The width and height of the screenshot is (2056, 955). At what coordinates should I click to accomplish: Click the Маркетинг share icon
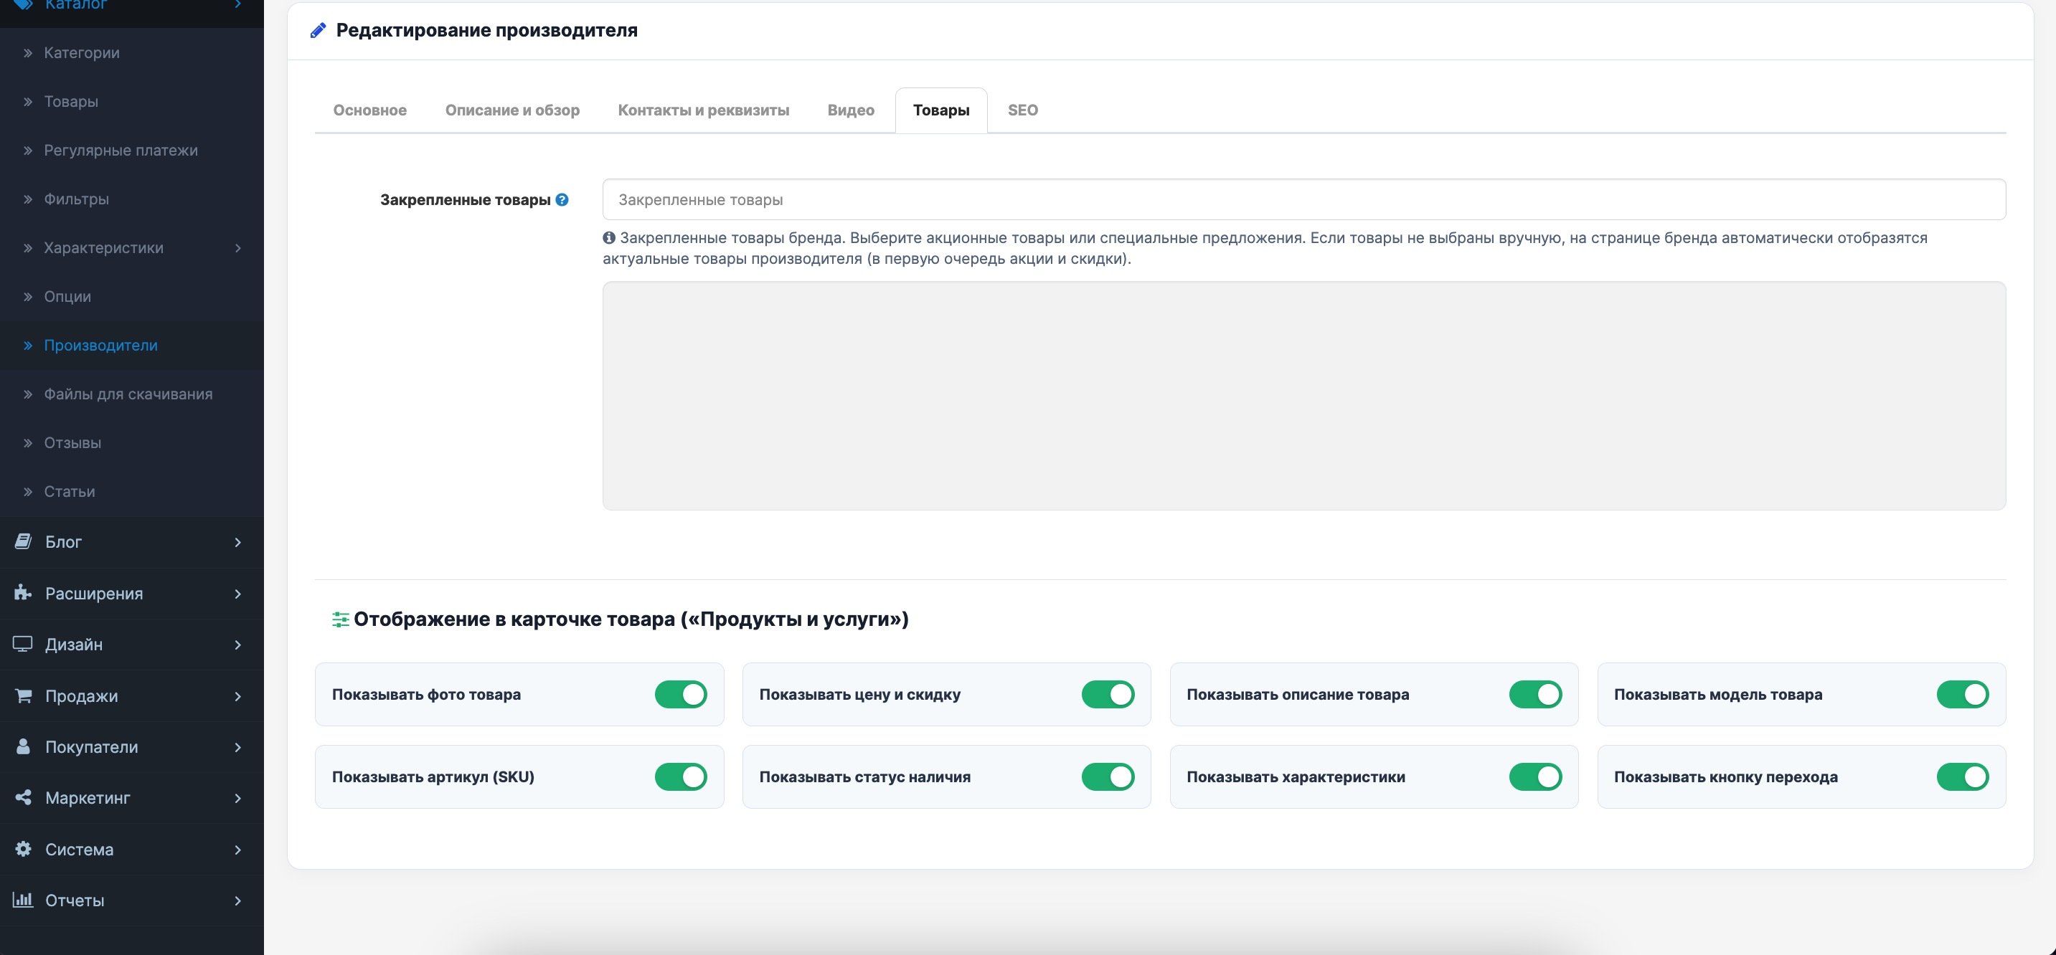[x=23, y=797]
